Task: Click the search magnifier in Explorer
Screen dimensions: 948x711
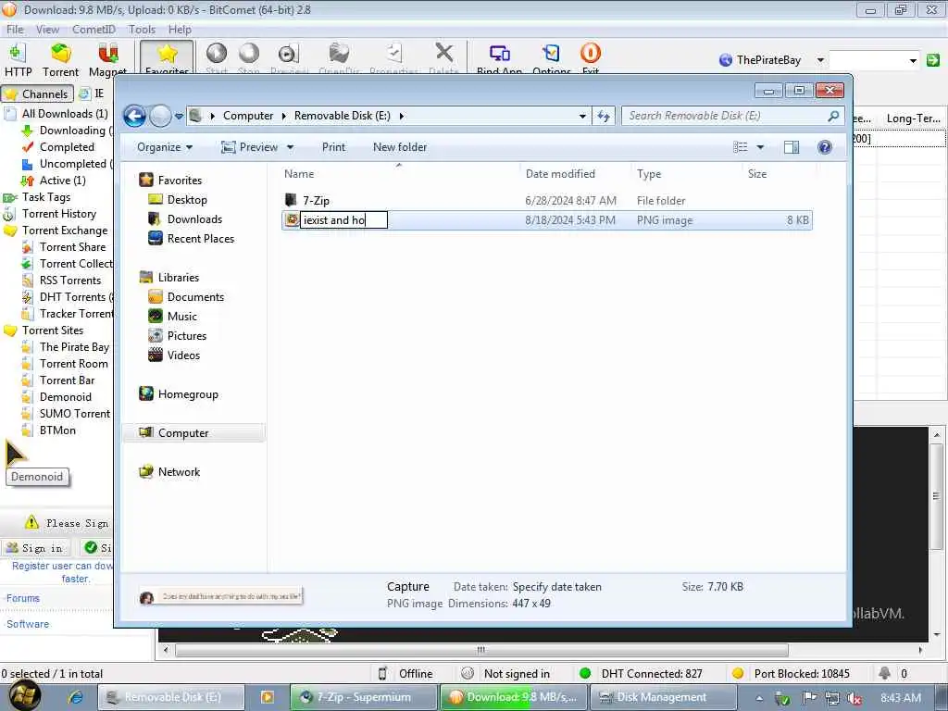Action: [833, 116]
